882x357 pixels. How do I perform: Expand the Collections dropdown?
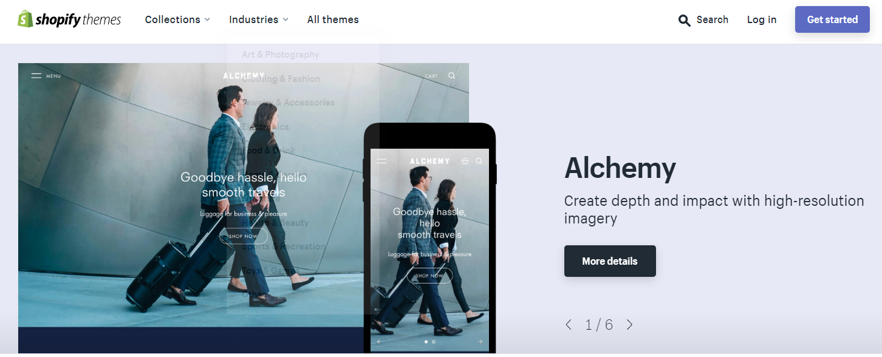177,19
